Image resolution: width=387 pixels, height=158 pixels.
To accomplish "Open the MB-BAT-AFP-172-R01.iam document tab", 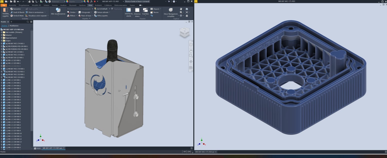I will pos(52,148).
